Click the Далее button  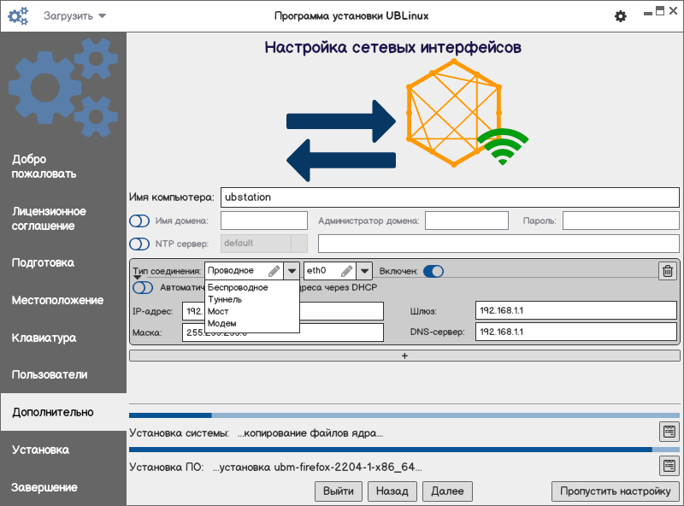(447, 491)
